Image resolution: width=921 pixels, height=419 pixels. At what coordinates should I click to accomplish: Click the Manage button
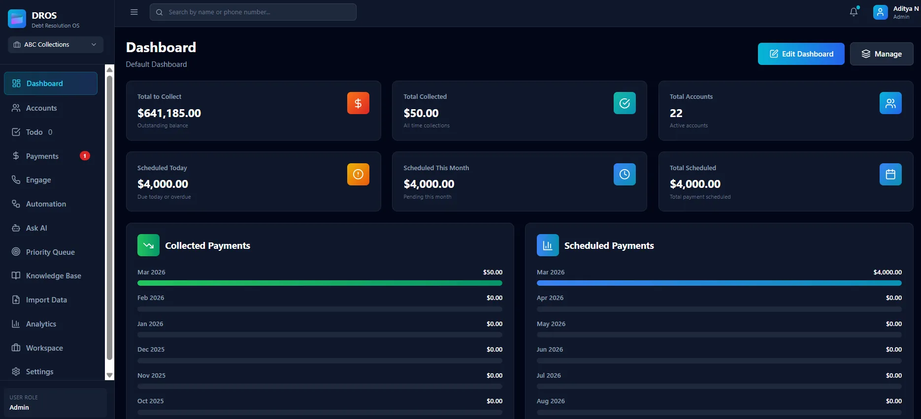pyautogui.click(x=882, y=54)
